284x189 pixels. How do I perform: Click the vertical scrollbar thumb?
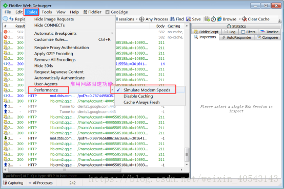pyautogui.click(x=187, y=155)
